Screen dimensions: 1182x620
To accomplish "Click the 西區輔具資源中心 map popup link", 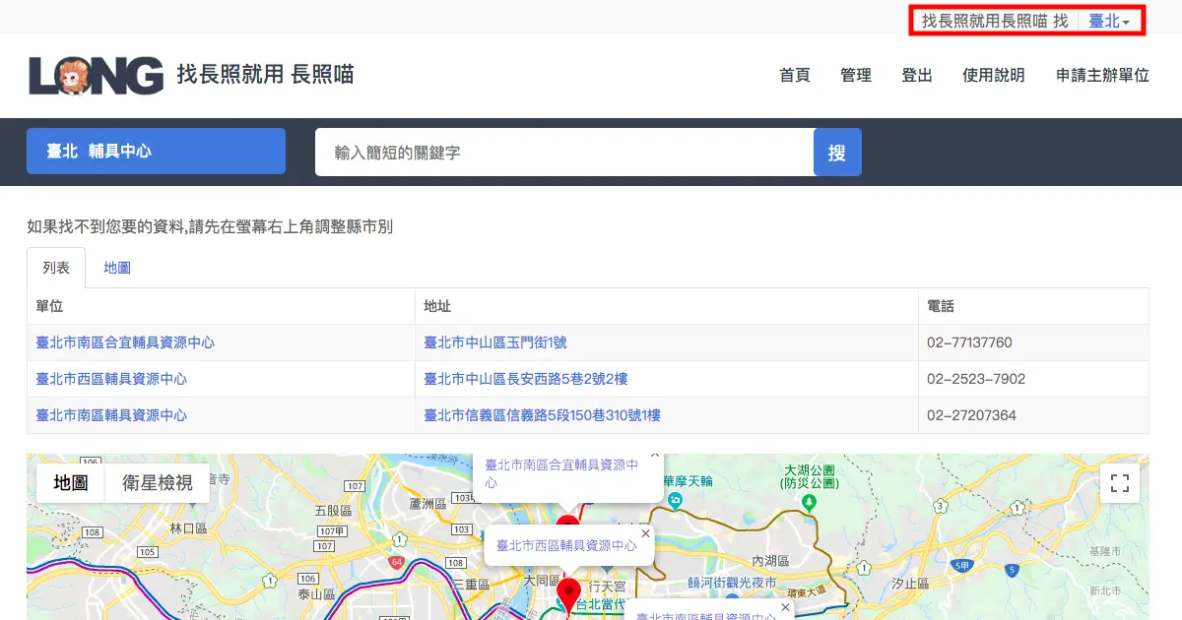I will (566, 545).
